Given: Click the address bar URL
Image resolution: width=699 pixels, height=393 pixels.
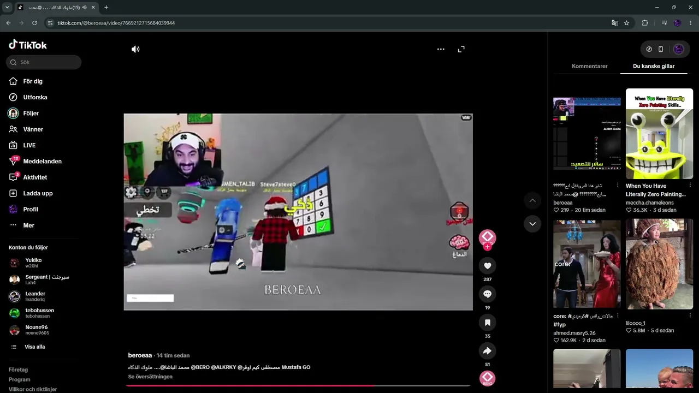Looking at the screenshot, I should [116, 23].
